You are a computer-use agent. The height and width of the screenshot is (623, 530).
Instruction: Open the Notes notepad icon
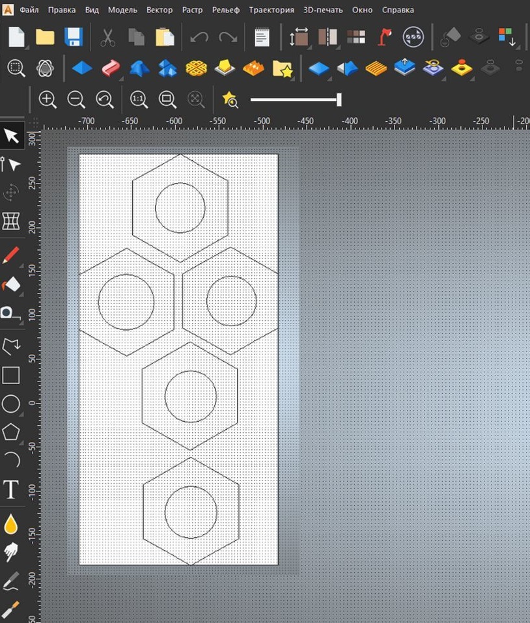tap(262, 37)
